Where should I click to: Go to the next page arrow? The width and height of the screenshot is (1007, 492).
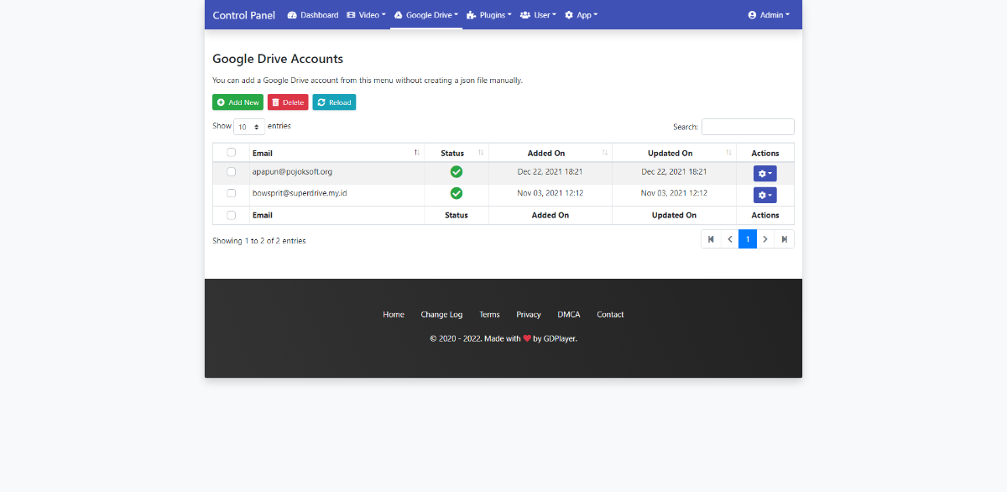point(765,239)
